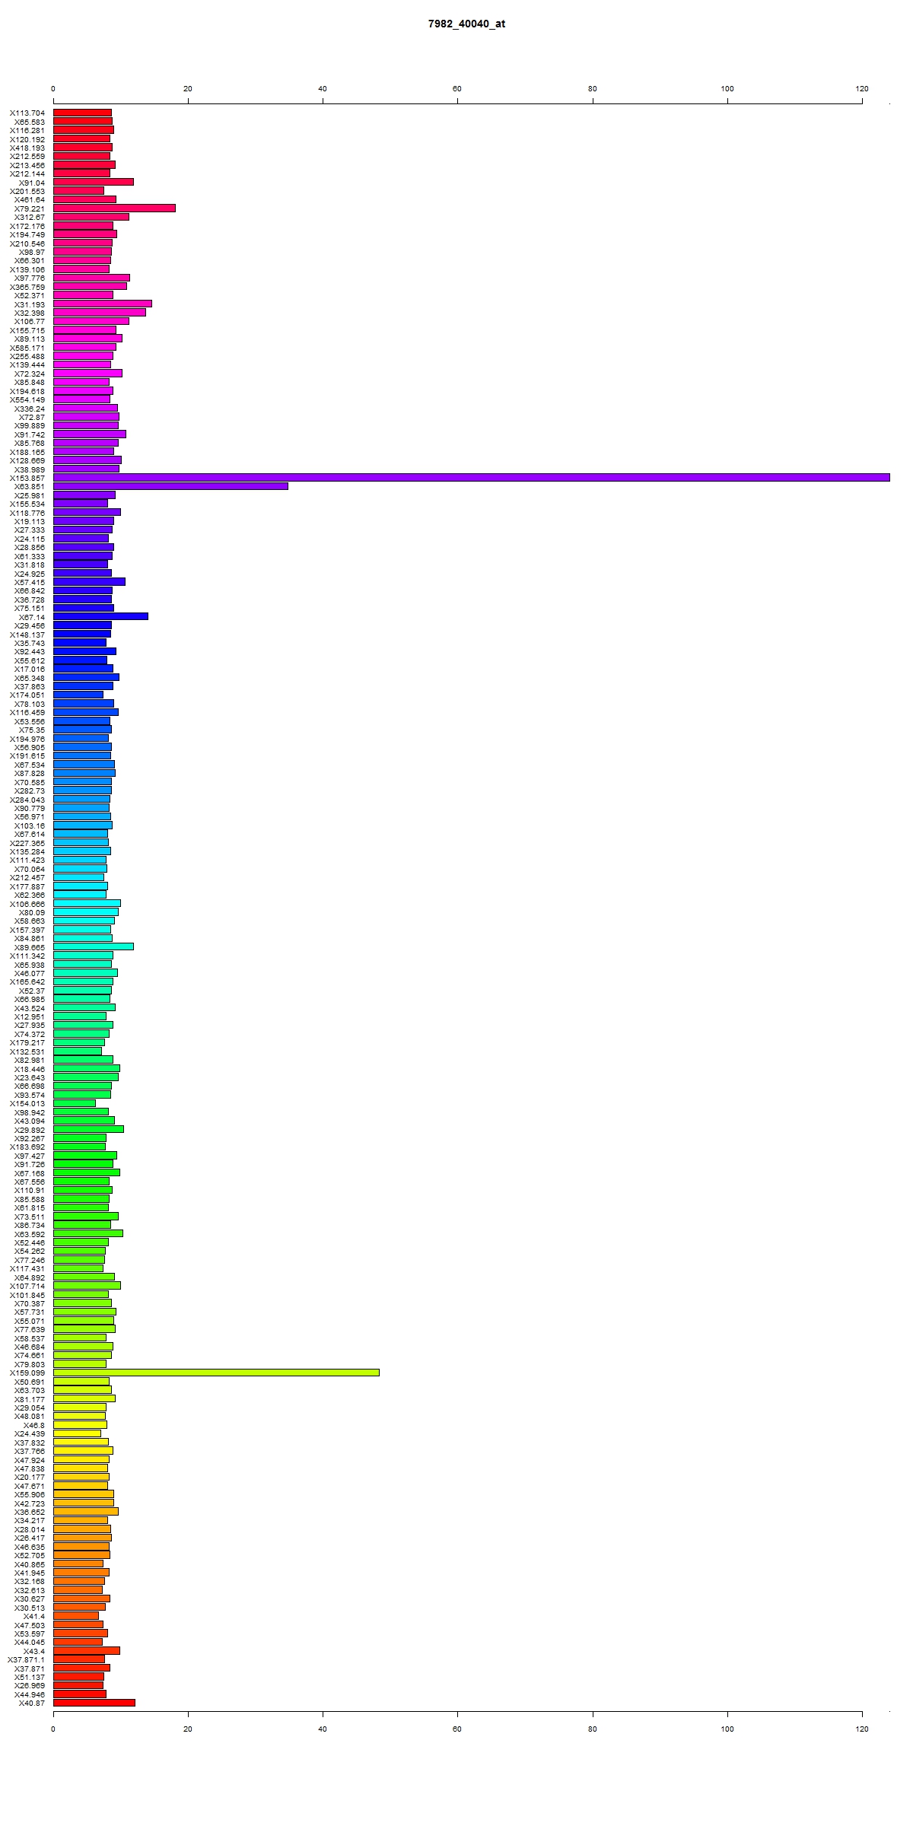913x1826 pixels.
Task: Select the row label X227.365
Action: [27, 843]
